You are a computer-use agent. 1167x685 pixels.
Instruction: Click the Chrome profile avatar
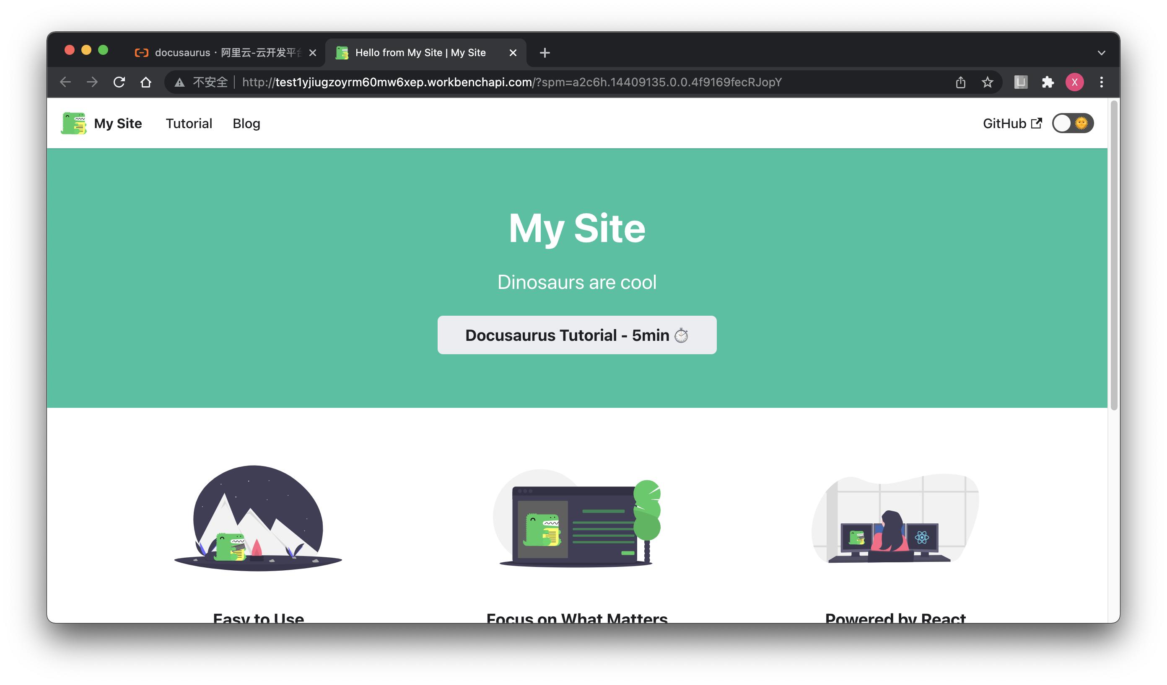(1074, 82)
